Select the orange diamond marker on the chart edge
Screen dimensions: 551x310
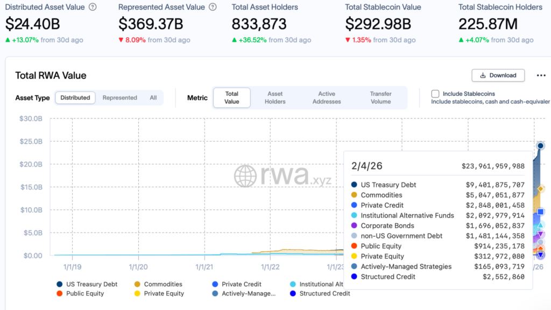click(x=540, y=189)
